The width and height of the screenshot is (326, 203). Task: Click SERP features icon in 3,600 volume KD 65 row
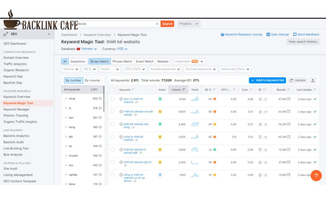coord(260,137)
